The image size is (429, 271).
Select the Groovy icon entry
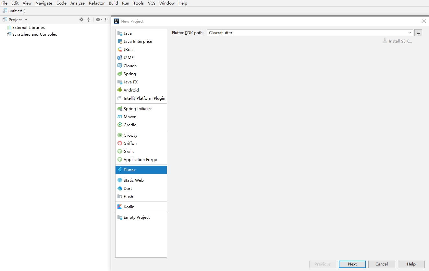tap(120, 135)
